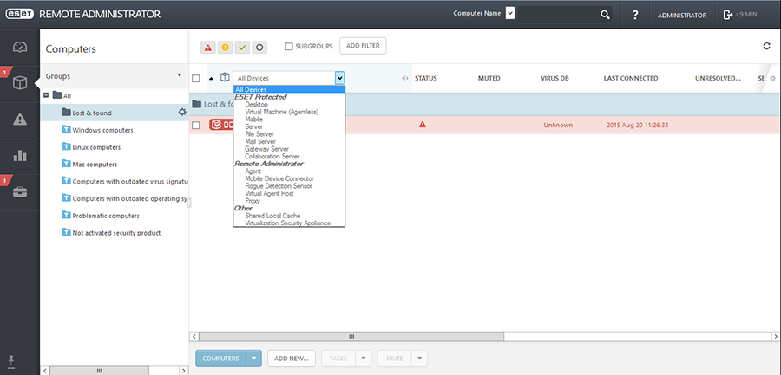Viewport: 781px width, 375px height.
Task: Select the Linux computers group
Action: (96, 147)
